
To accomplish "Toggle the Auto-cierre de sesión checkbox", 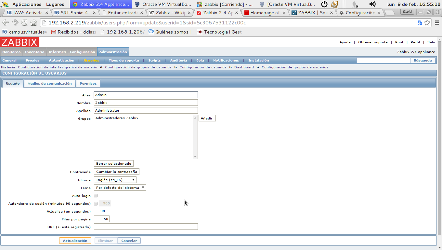I will pyautogui.click(x=96, y=203).
